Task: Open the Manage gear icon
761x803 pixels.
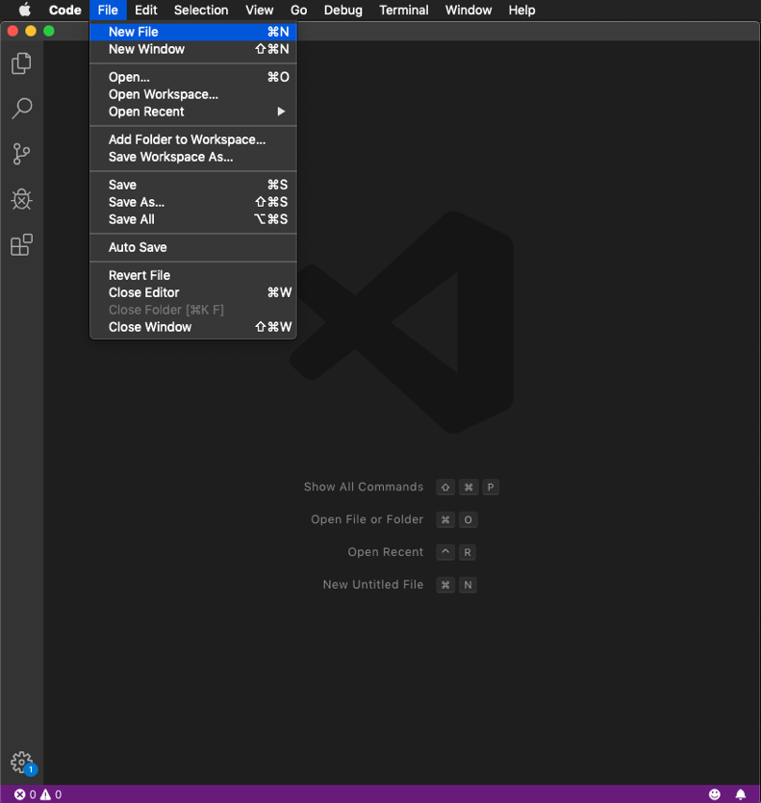Action: point(21,763)
